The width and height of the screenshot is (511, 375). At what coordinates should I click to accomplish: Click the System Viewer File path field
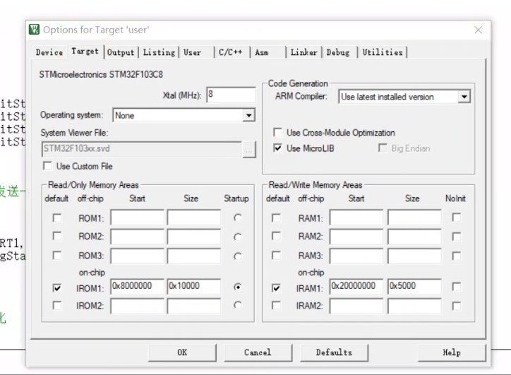[x=142, y=149]
